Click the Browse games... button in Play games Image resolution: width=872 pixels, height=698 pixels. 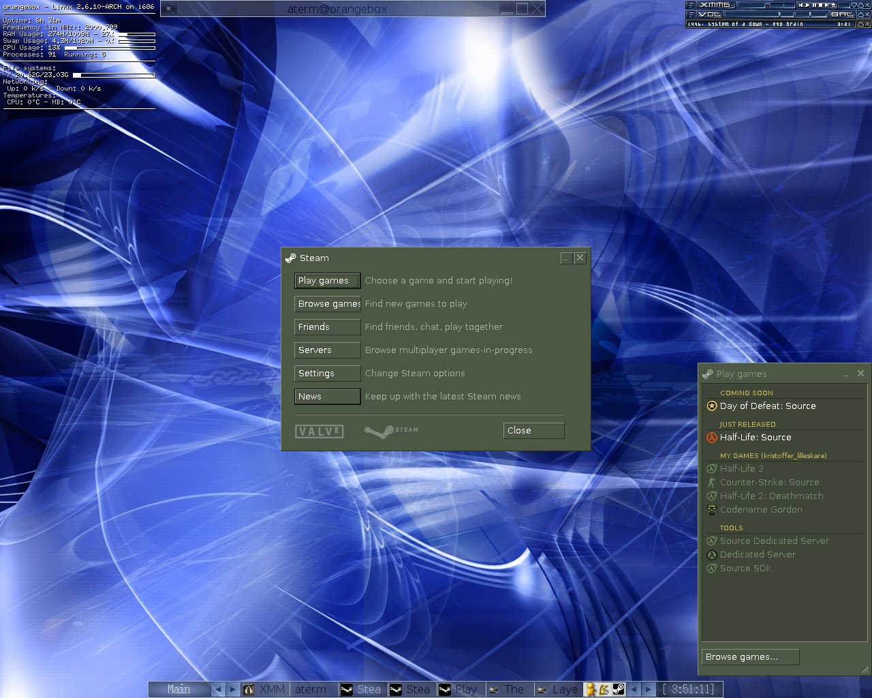coord(750,657)
